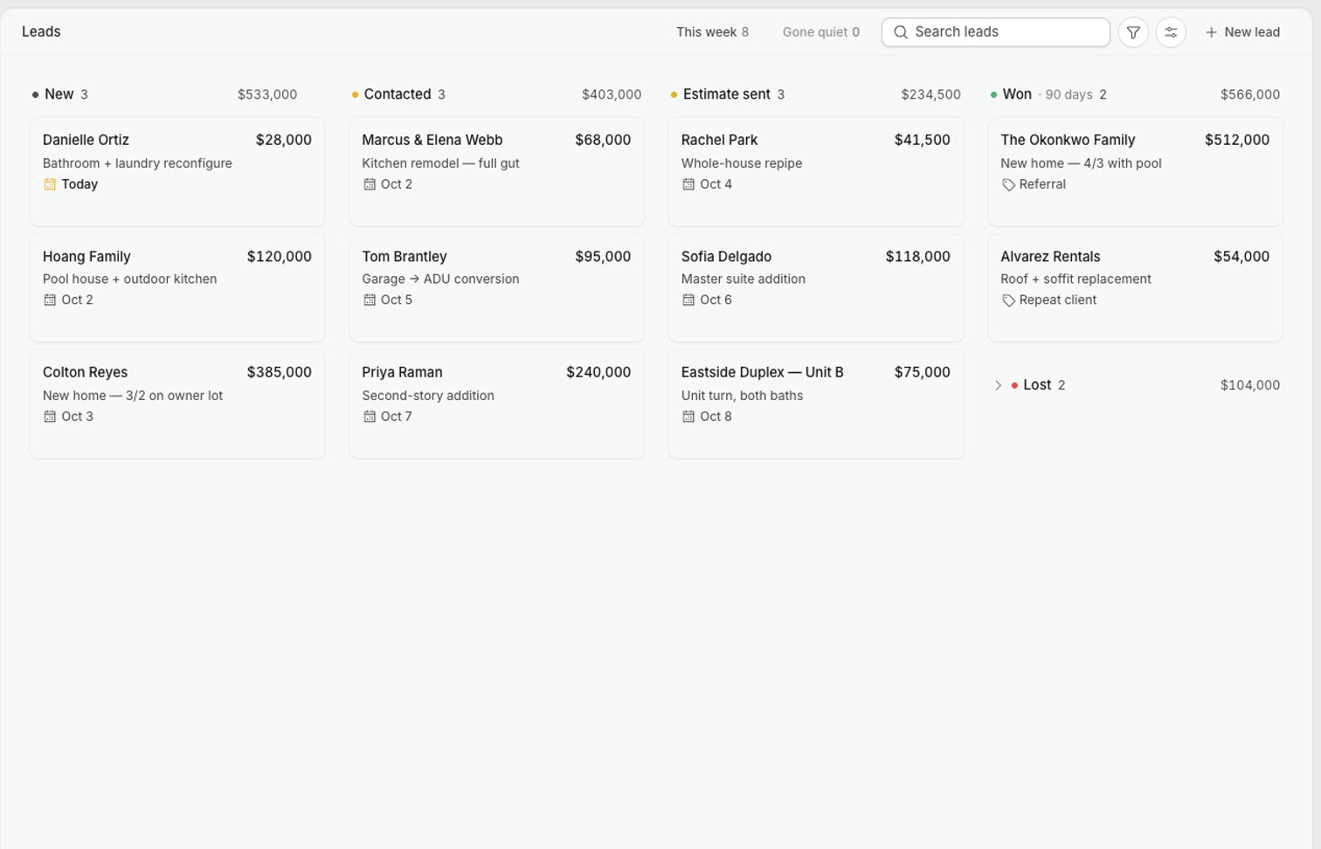
Task: Click calendar icon on Hoang Family card
Action: pos(50,300)
